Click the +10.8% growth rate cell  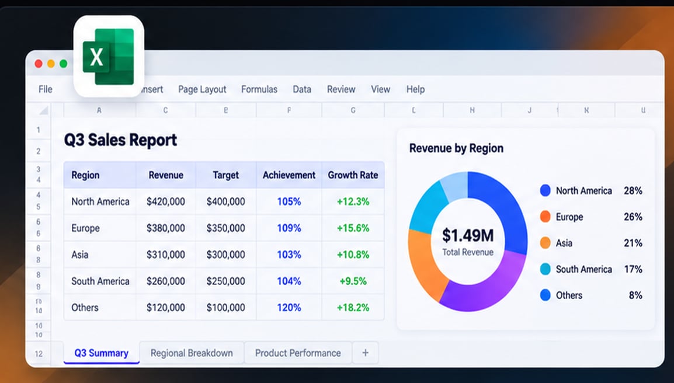point(353,255)
